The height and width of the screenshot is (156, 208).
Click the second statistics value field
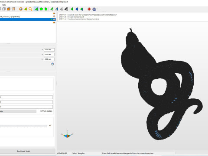coord(26,102)
